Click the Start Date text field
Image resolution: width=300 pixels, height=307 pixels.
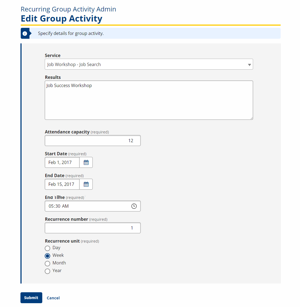(62, 162)
